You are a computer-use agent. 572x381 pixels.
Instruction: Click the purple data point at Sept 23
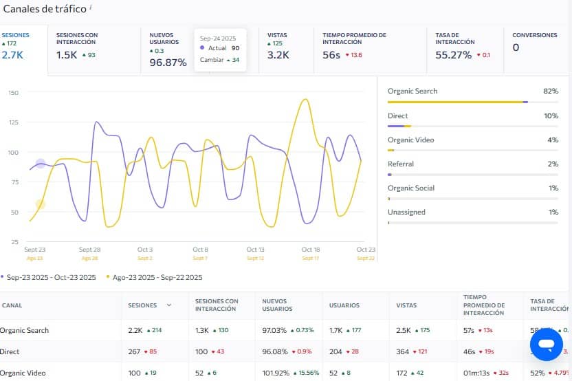point(41,164)
